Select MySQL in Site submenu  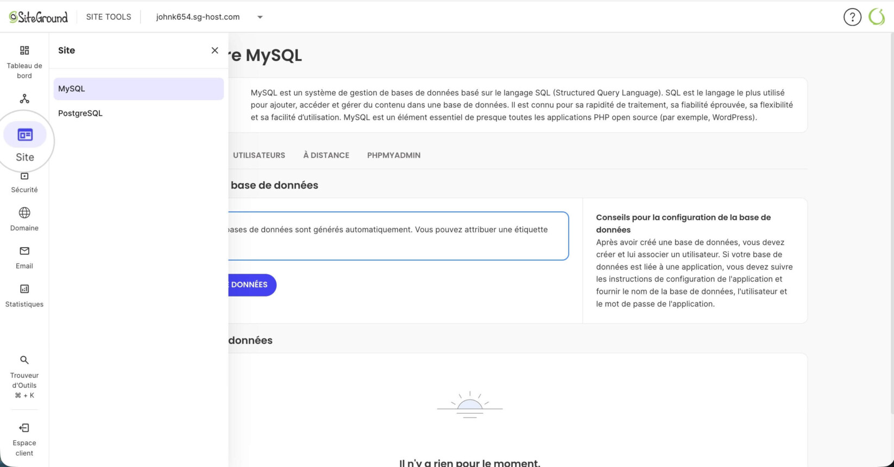click(138, 89)
